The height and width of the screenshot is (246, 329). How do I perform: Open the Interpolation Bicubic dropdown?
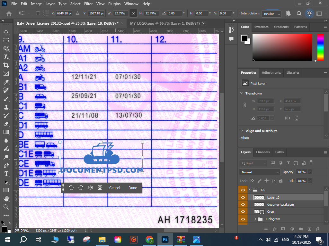[272, 14]
